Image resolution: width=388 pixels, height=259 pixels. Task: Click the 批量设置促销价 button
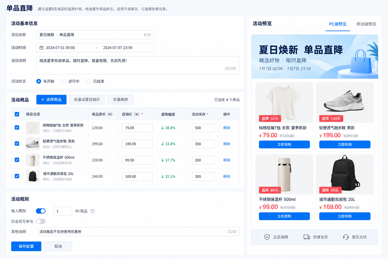pyautogui.click(x=87, y=100)
